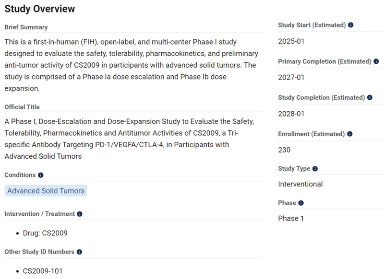Click the Official Title label
The width and height of the screenshot is (384, 279).
(22, 107)
